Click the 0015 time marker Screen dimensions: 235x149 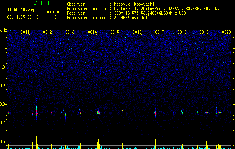115,32
